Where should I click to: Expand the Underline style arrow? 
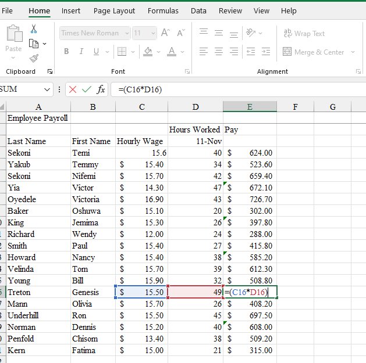coord(107,52)
